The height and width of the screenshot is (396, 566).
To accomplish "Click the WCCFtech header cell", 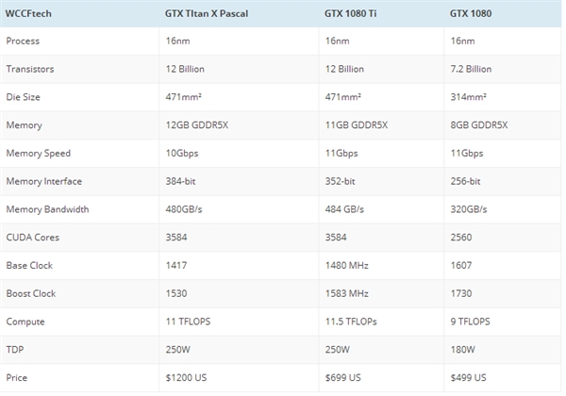I will (27, 15).
